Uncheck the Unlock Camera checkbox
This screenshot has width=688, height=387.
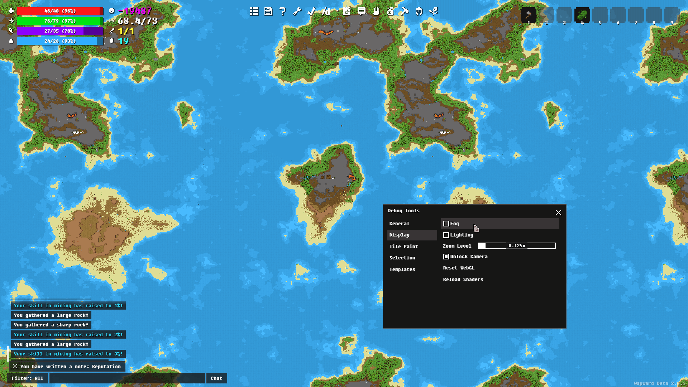[x=446, y=257]
